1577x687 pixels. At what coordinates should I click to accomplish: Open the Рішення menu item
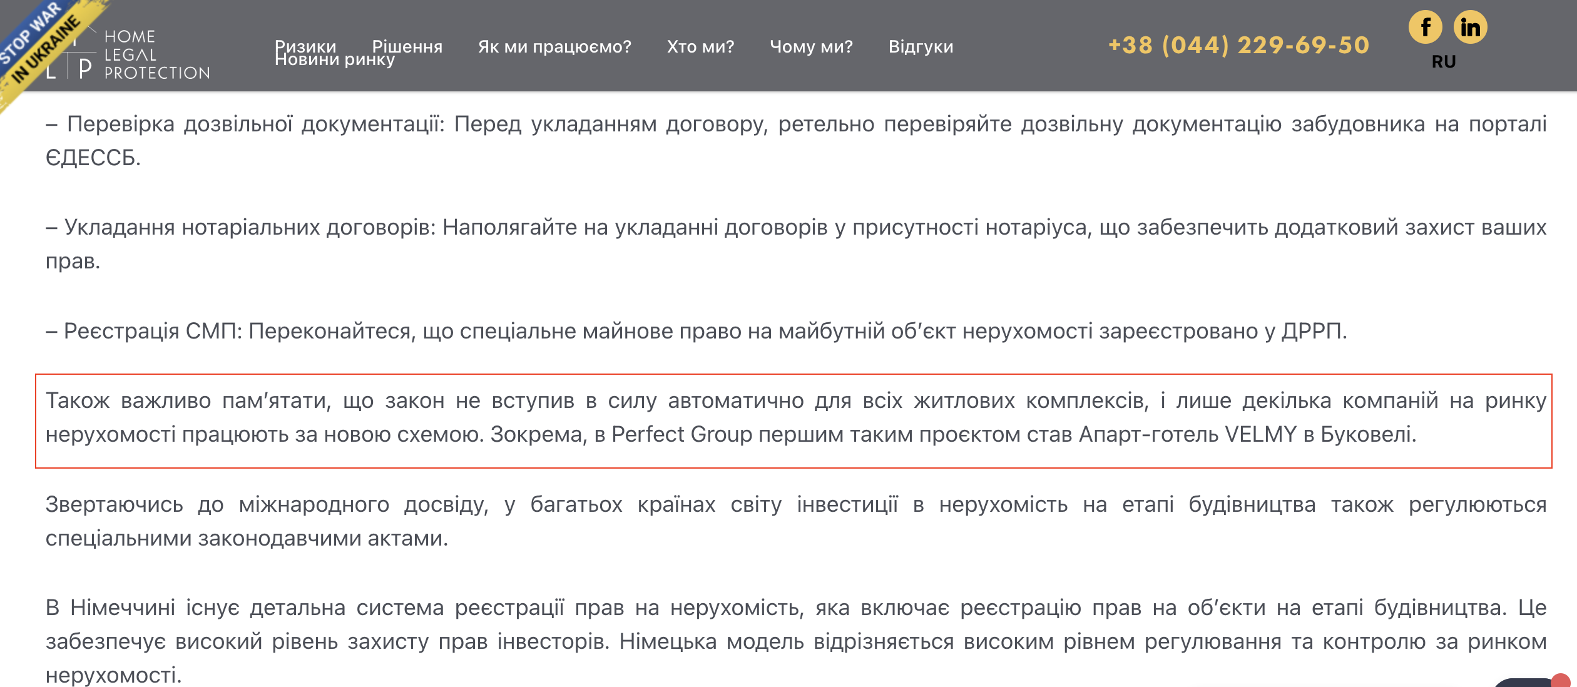407,46
